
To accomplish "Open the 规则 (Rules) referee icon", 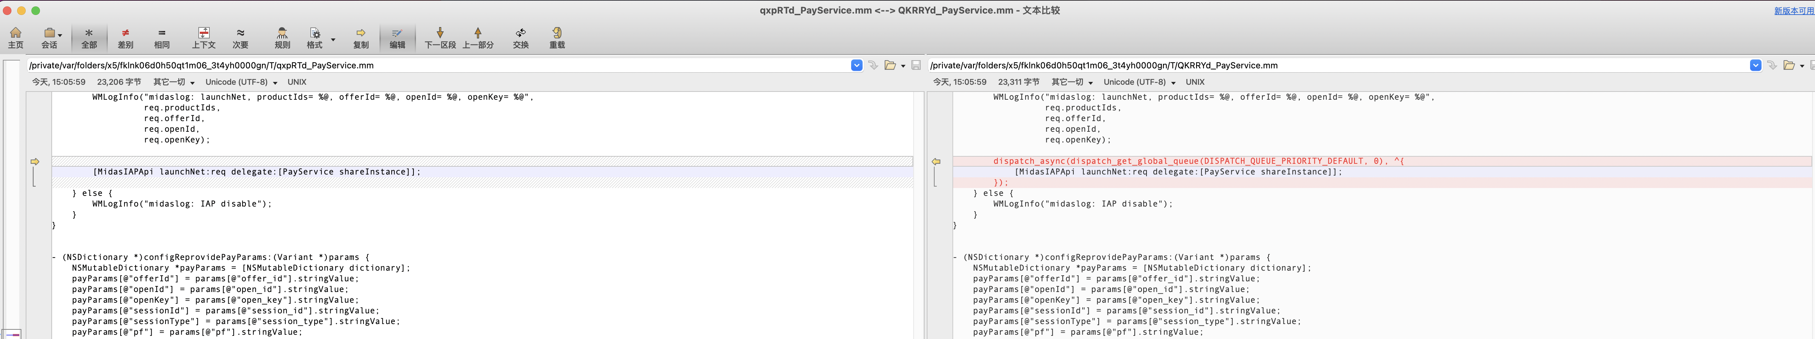I will tap(282, 38).
